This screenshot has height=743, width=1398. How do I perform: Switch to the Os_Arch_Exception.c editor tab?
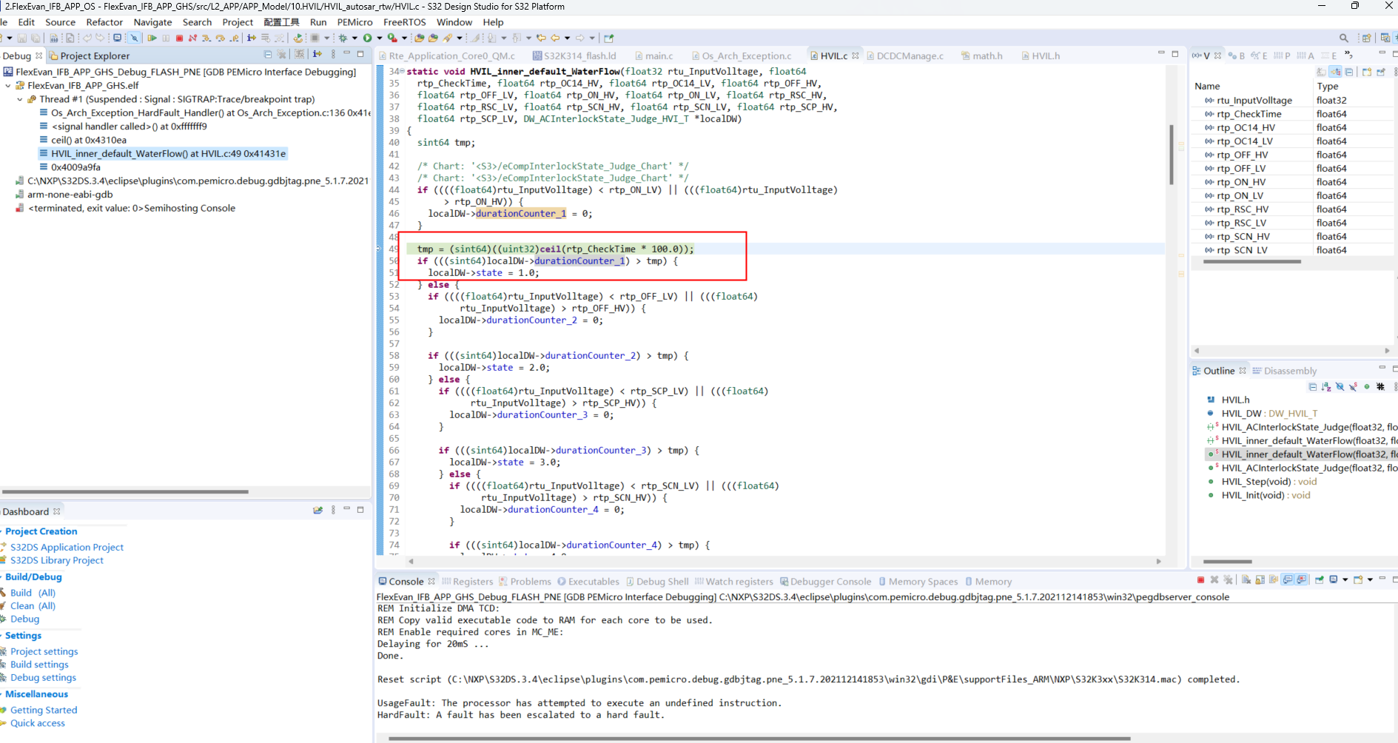click(x=746, y=56)
